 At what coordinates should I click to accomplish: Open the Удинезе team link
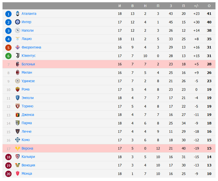click(28, 81)
